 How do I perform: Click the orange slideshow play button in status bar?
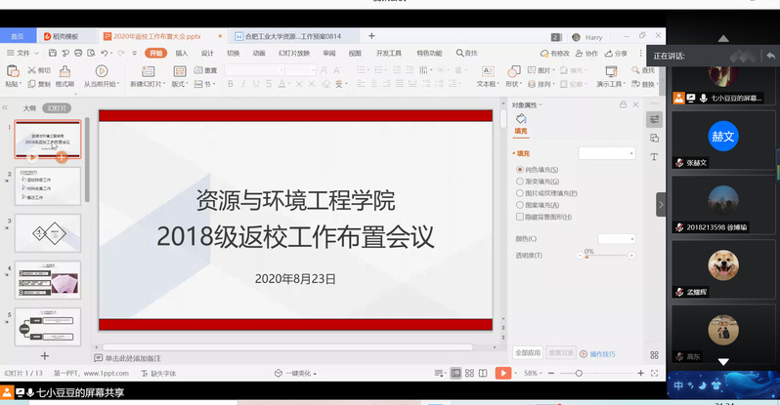pos(502,373)
